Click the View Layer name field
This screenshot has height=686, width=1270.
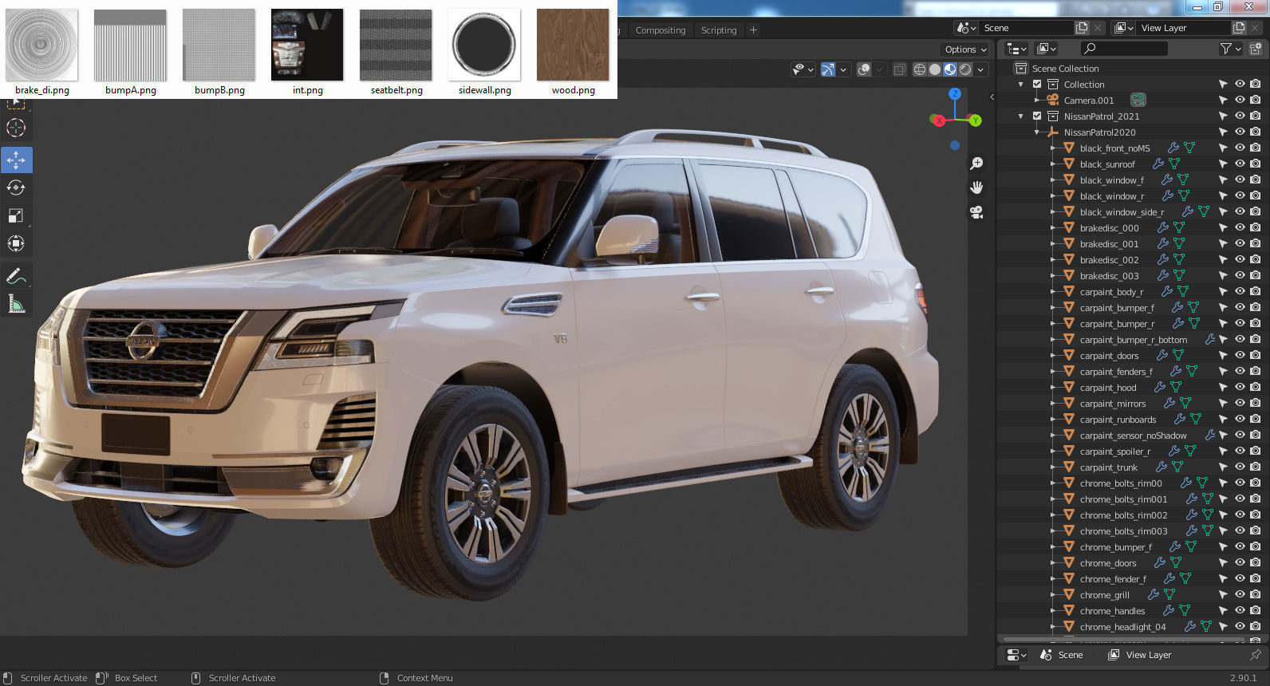(1184, 27)
